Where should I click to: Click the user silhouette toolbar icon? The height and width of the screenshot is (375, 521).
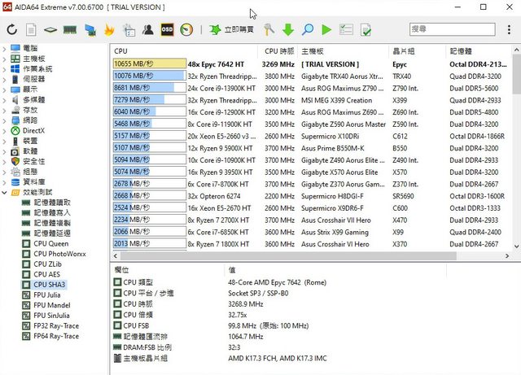(x=148, y=29)
